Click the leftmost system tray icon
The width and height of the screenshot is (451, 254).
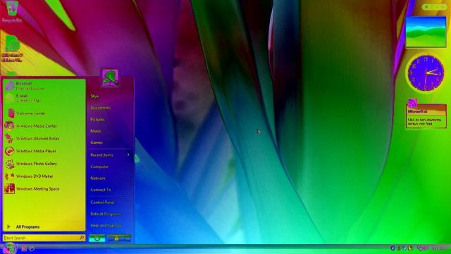coord(393,248)
